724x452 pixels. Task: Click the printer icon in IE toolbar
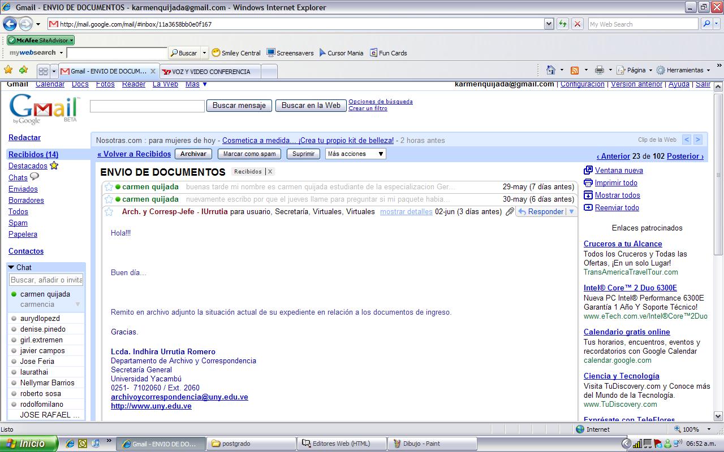coord(600,70)
